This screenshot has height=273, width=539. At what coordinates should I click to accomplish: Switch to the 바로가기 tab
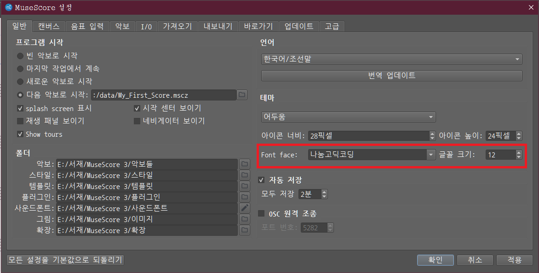pyautogui.click(x=258, y=27)
